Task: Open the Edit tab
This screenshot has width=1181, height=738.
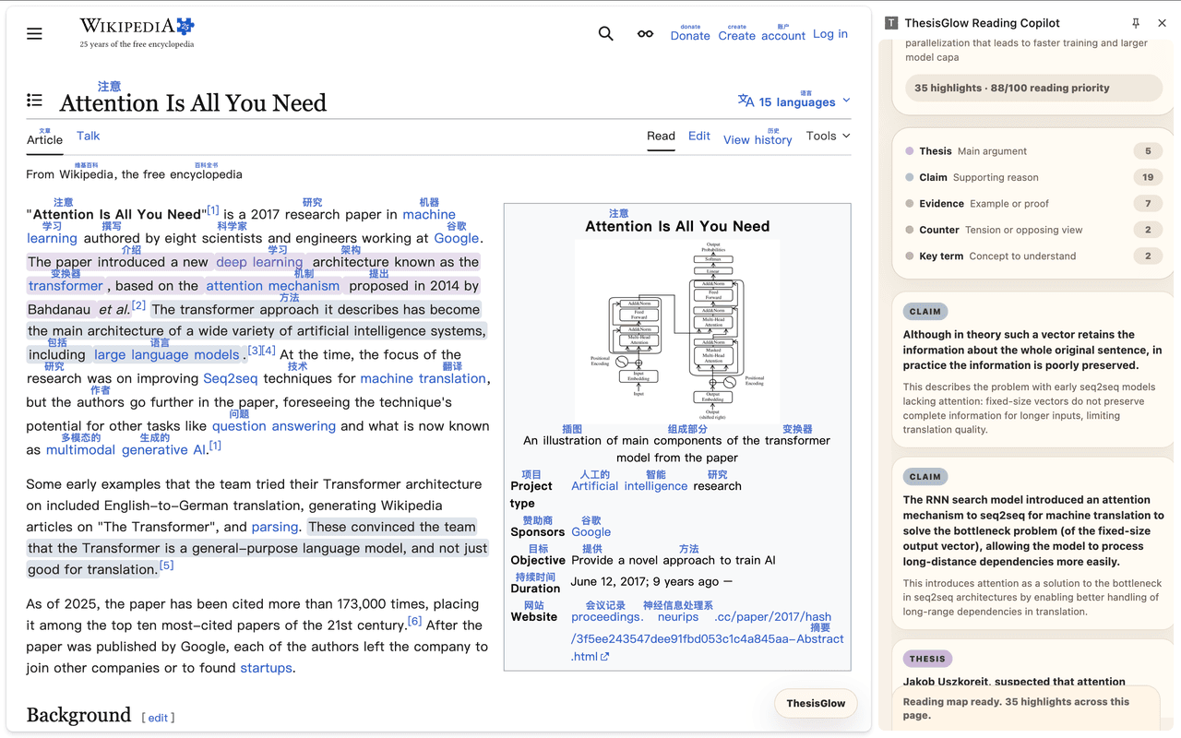Action: 699,136
